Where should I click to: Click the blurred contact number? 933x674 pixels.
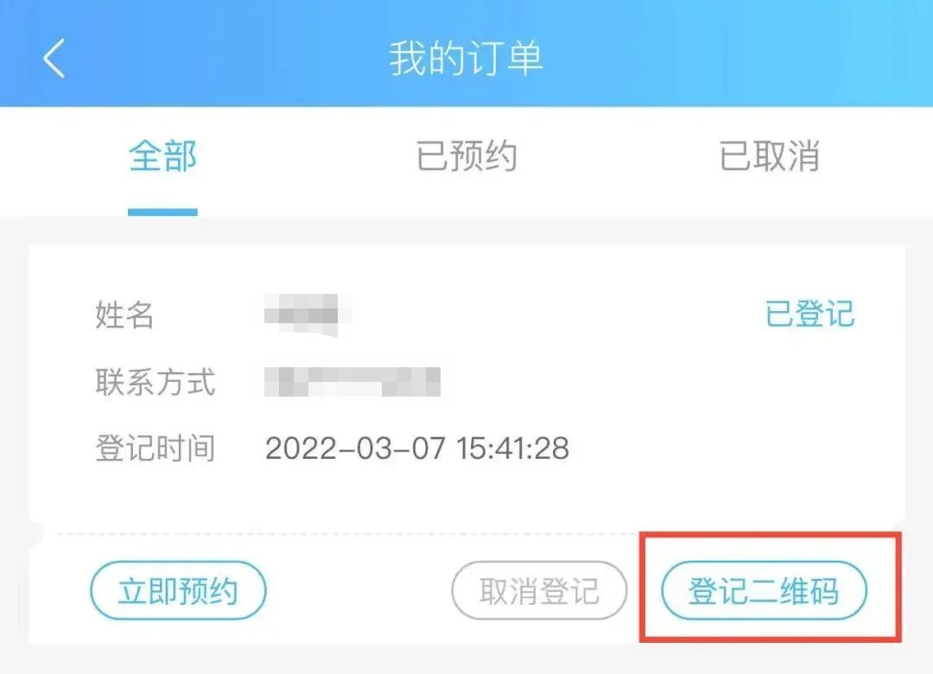pyautogui.click(x=354, y=382)
